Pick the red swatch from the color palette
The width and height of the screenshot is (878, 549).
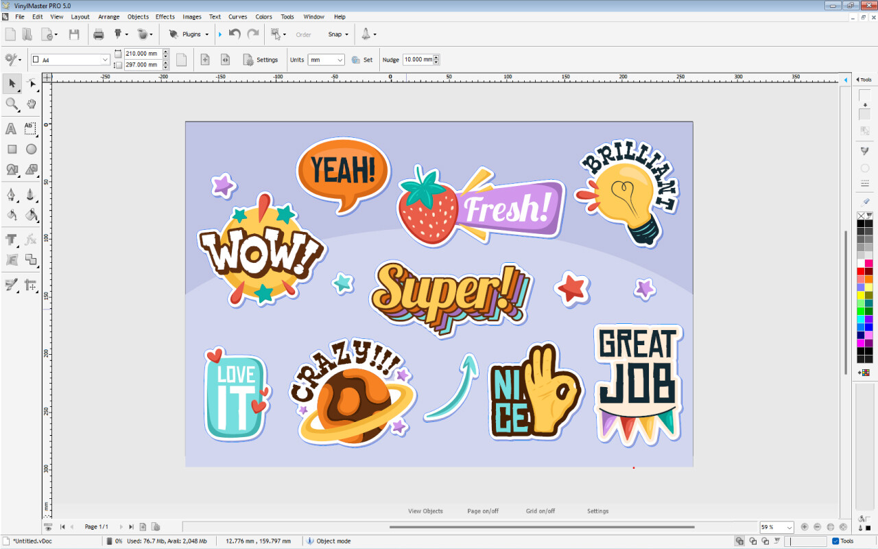coord(859,271)
